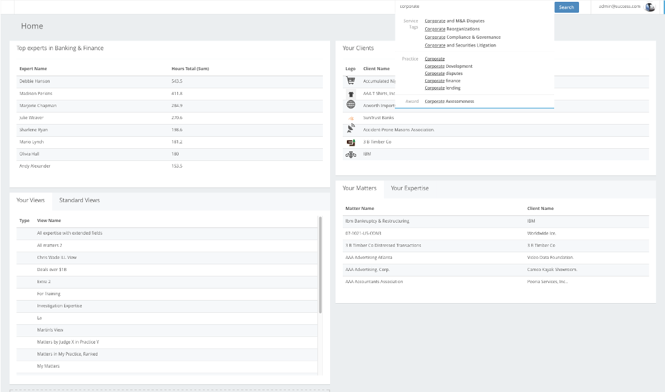Click the satellite dish logo for Accident-Prone Masons
The height and width of the screenshot is (392, 665).
(351, 129)
